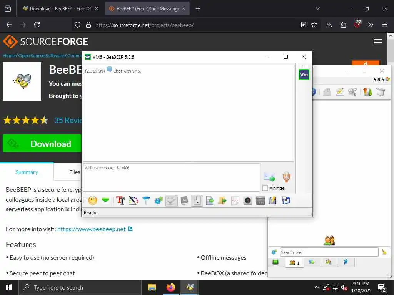Focus the Search user field

tap(329, 252)
